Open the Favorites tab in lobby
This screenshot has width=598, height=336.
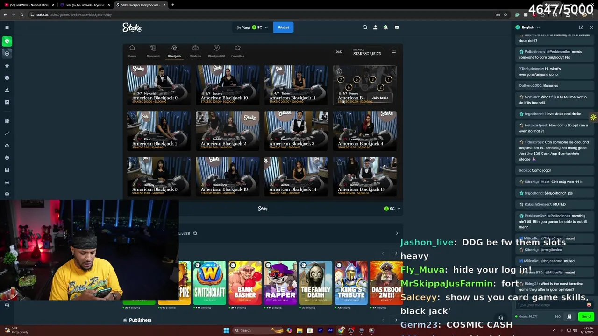[237, 51]
